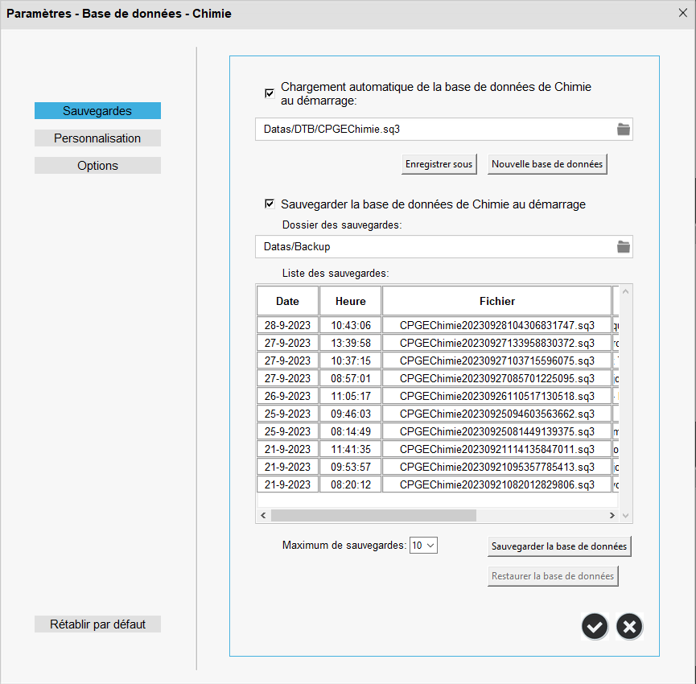Image resolution: width=696 pixels, height=684 pixels.
Task: Click Rétablir par défaut button
Action: 97,624
